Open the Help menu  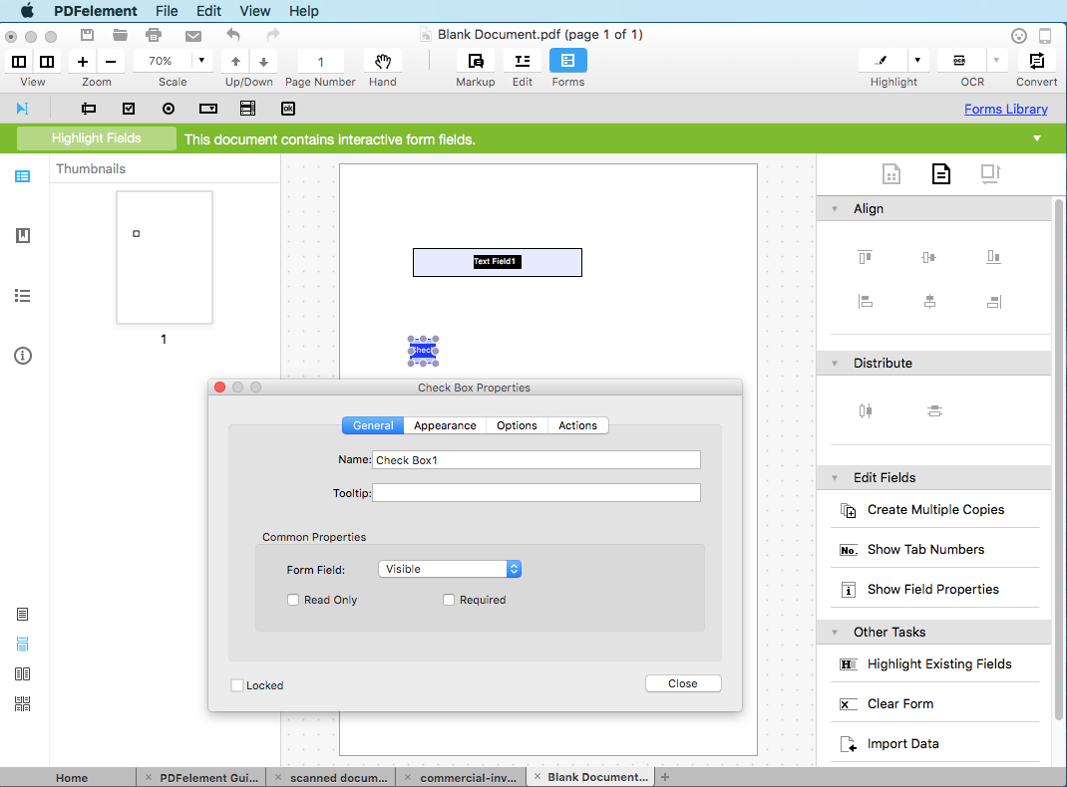[303, 11]
